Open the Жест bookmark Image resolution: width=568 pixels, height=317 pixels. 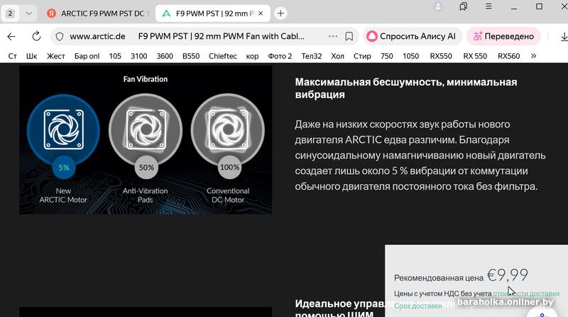[56, 56]
